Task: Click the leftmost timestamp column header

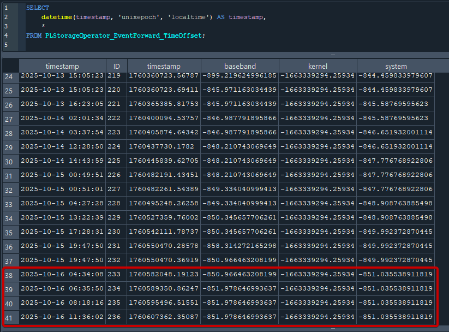Action: [x=62, y=66]
